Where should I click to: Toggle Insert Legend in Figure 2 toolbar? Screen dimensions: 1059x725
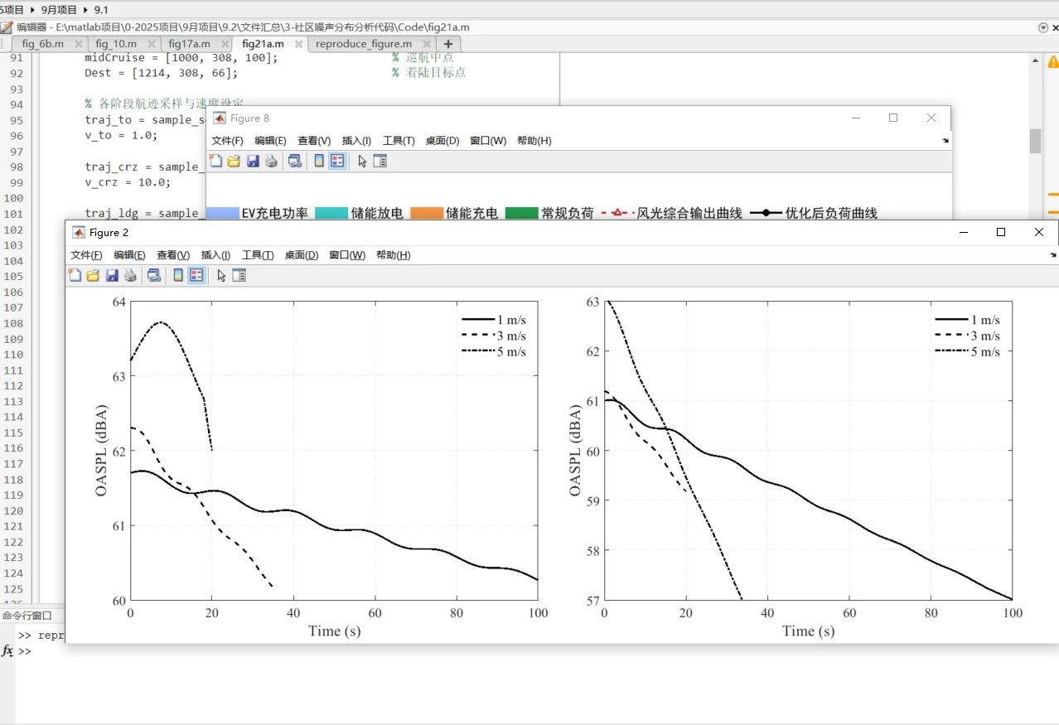click(x=196, y=275)
